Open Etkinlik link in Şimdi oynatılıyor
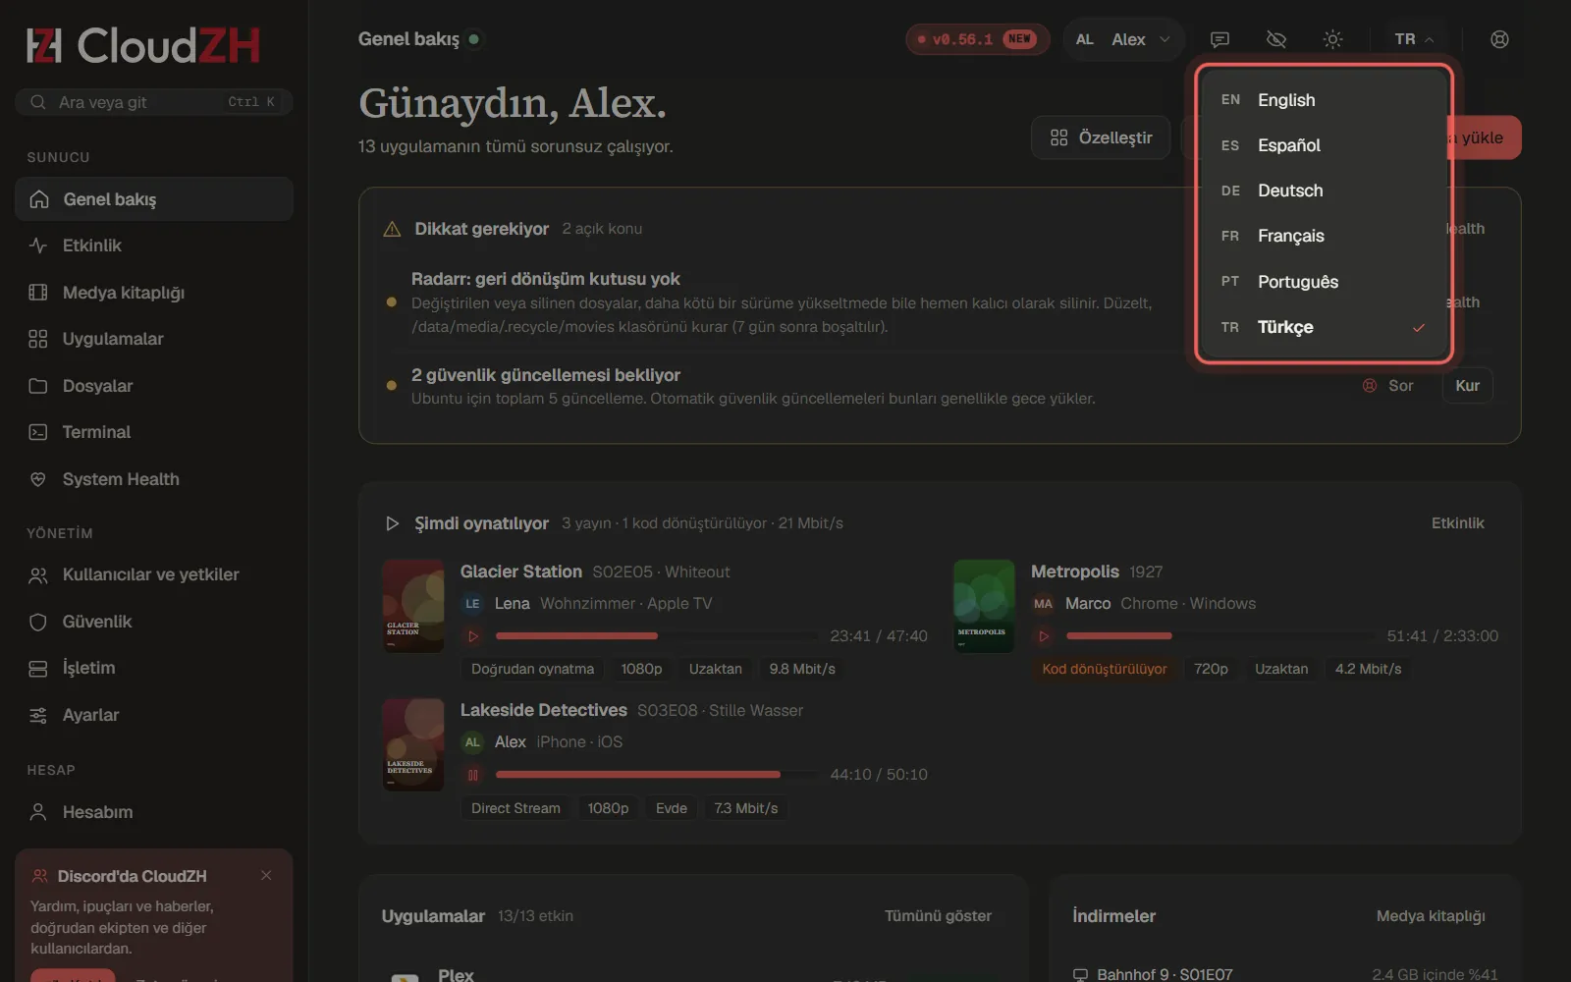Image resolution: width=1571 pixels, height=982 pixels. pyautogui.click(x=1457, y=523)
